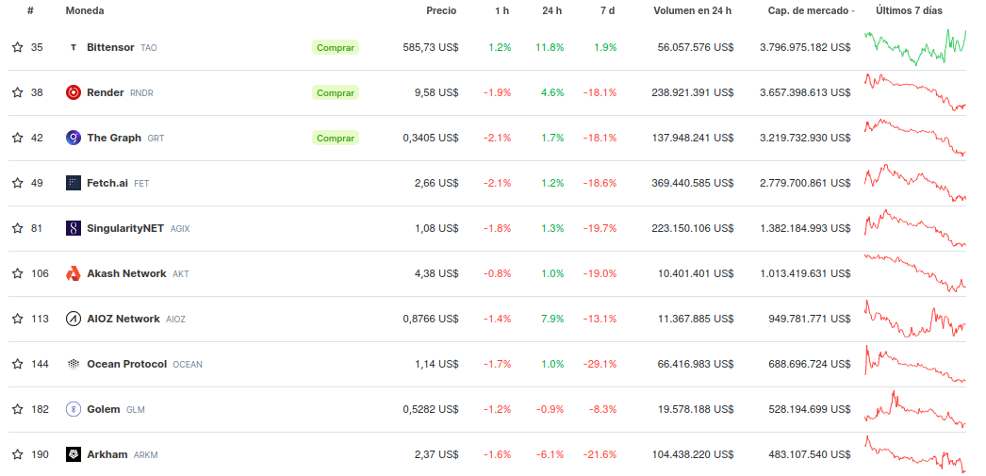This screenshot has height=476, width=986.
Task: Click the 24 h volume 369.440.585 US$
Action: (x=692, y=183)
